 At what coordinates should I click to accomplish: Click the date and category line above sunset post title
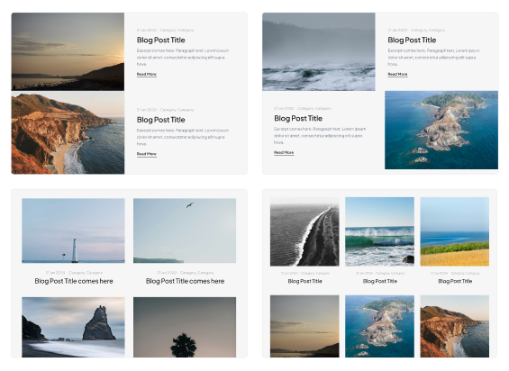coord(165,31)
